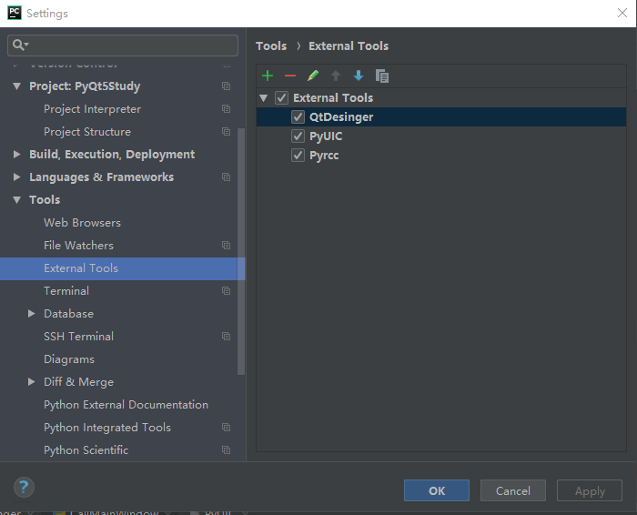
Task: Click project-level icon beside SSH Terminal
Action: click(227, 337)
